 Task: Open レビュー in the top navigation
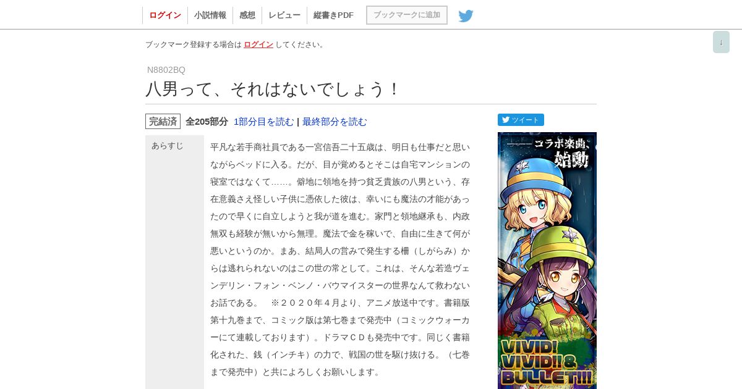(x=284, y=15)
